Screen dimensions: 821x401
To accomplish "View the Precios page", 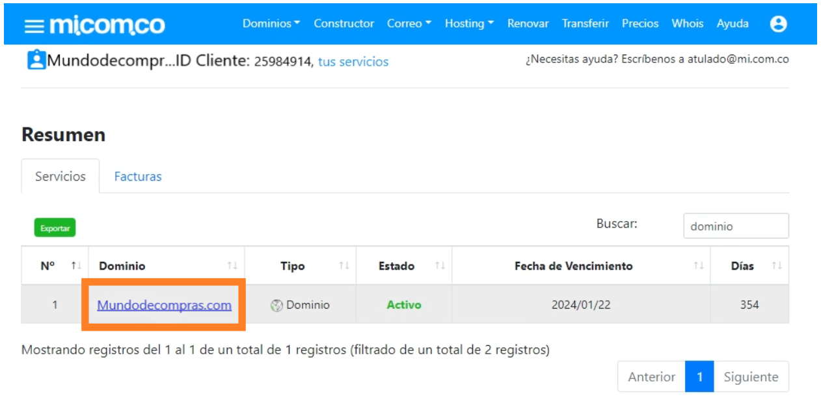I will (x=640, y=23).
